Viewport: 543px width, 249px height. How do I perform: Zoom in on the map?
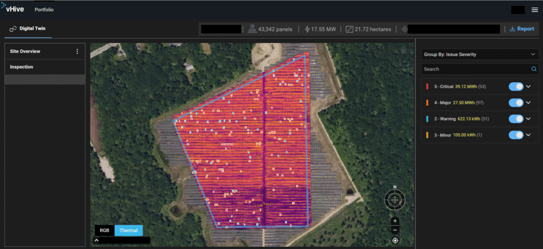(395, 221)
